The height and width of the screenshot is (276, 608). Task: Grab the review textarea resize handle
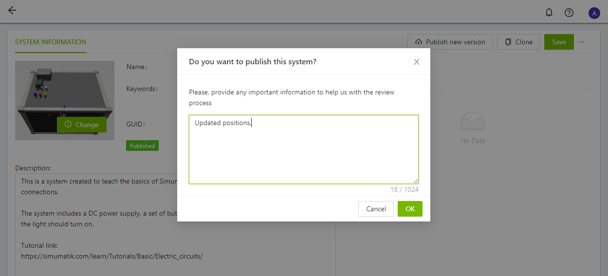[416, 181]
